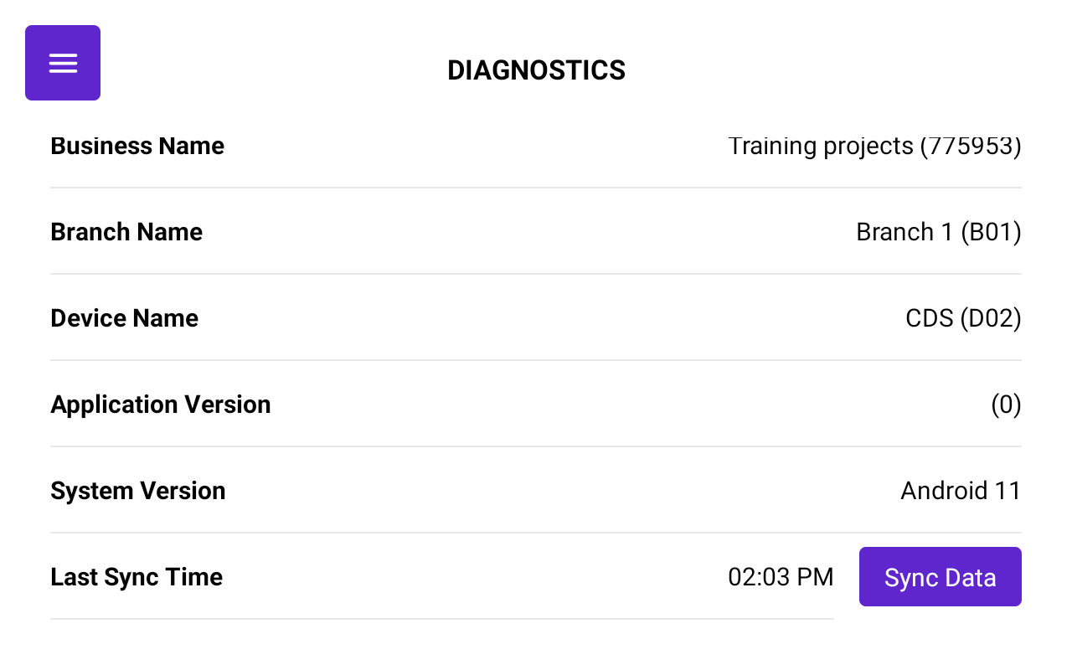1072x670 pixels.
Task: Select the Last Sync Time label
Action: (x=137, y=577)
